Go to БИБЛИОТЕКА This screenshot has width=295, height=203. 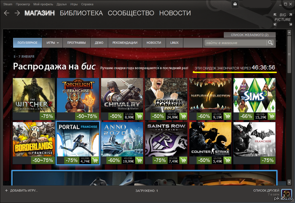[81, 13]
